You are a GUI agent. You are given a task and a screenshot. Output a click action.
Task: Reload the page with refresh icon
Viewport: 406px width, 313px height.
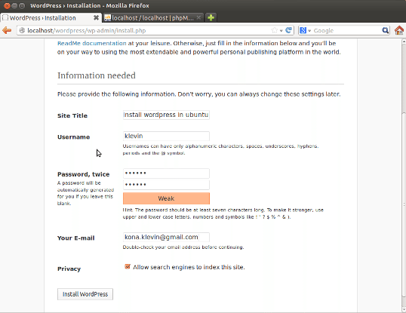click(289, 30)
